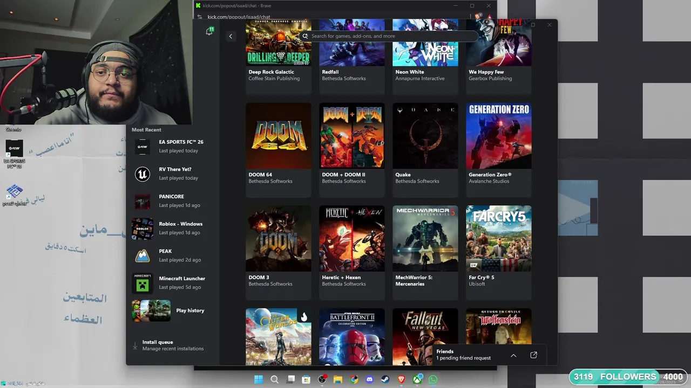Image resolution: width=691 pixels, height=388 pixels.
Task: Click the kick.com popout tab title in Brave
Action: pyautogui.click(x=236, y=5)
